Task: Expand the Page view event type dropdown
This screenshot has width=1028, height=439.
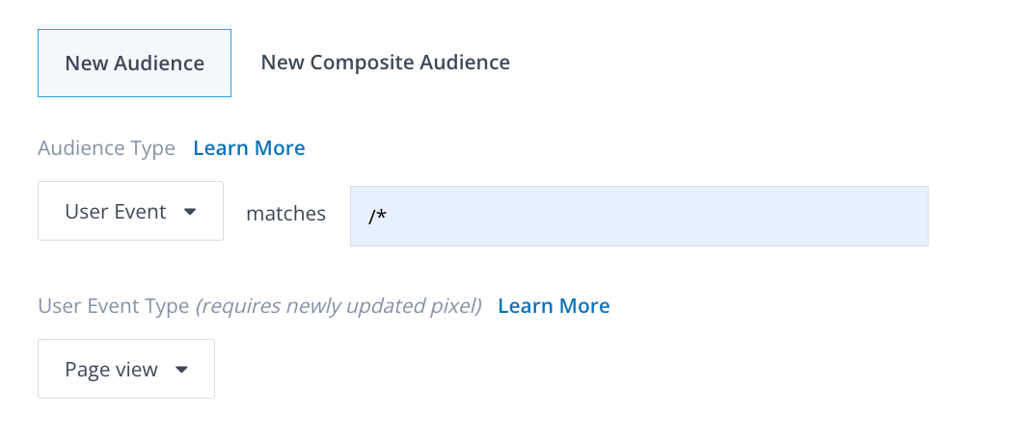Action: click(x=125, y=369)
